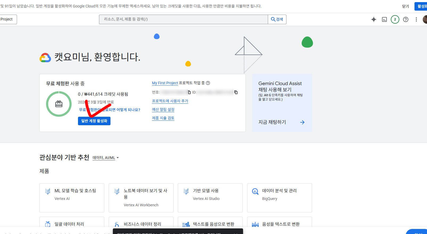Image resolution: width=427 pixels, height=234 pixels.
Task: Open 예산 알림 설정 link
Action: (x=163, y=110)
